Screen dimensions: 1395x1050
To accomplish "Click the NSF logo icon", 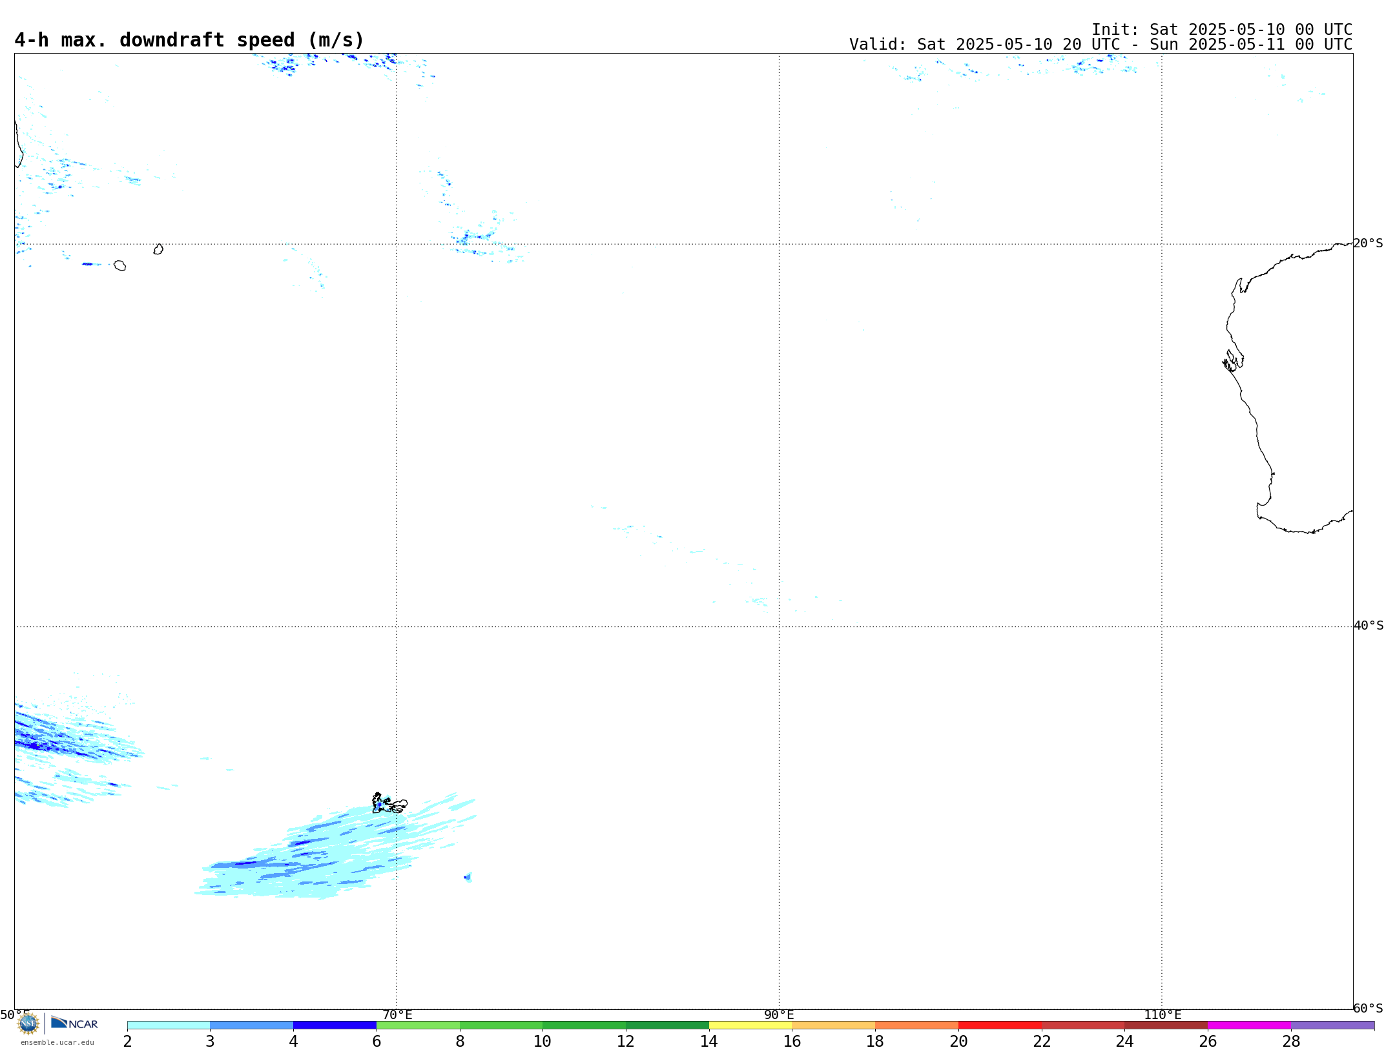I will click(x=28, y=1024).
